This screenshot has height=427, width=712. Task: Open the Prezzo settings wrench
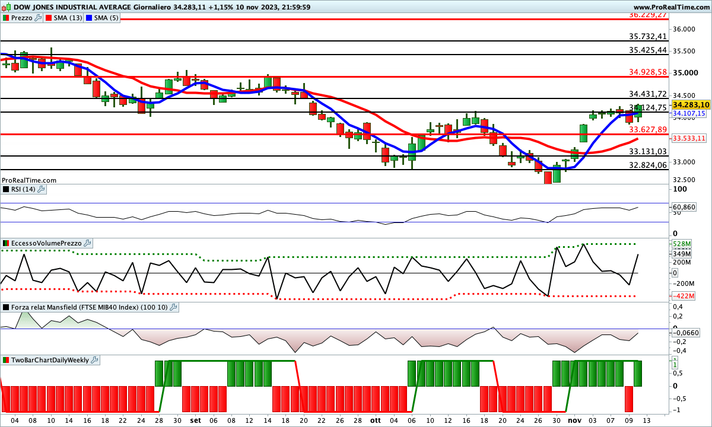[x=39, y=18]
